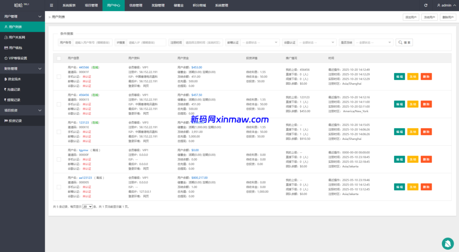Screen dimensions: 459x252
Task: Click balance link $800,217.00
Action: 199,178
